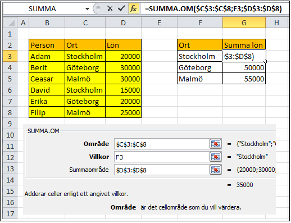Click the Person header cell
This screenshot has width=291, height=223.
tap(47, 45)
